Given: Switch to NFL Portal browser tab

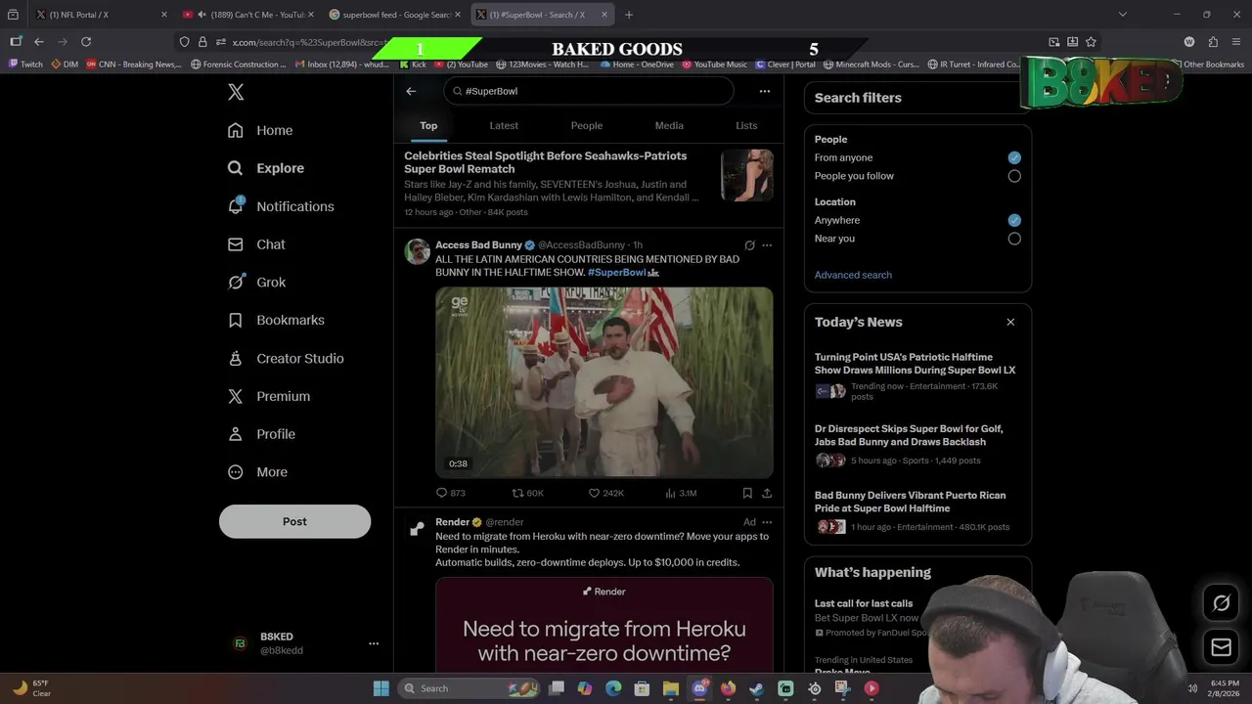Looking at the screenshot, I should (x=100, y=15).
